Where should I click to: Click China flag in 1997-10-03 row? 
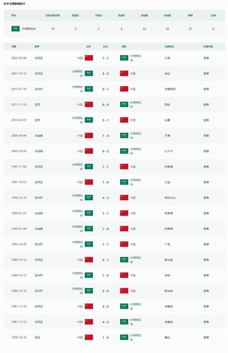(x=89, y=182)
